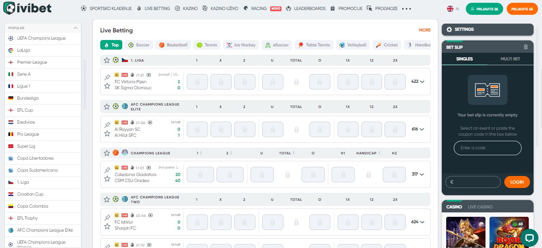Screen dimensions: 542x248
Task: Star the FC Viktoria Plzen match
Action: tap(107, 86)
